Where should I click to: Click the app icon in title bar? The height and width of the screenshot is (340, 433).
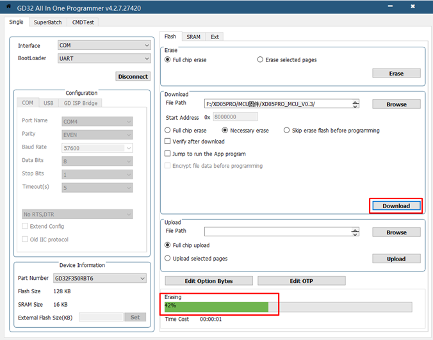point(8,8)
